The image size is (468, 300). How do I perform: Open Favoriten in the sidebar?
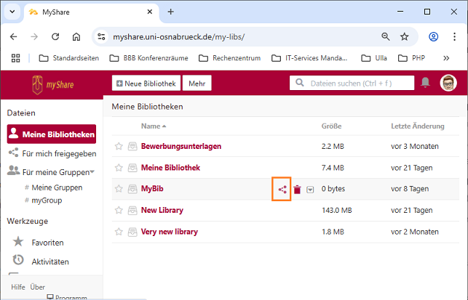47,242
